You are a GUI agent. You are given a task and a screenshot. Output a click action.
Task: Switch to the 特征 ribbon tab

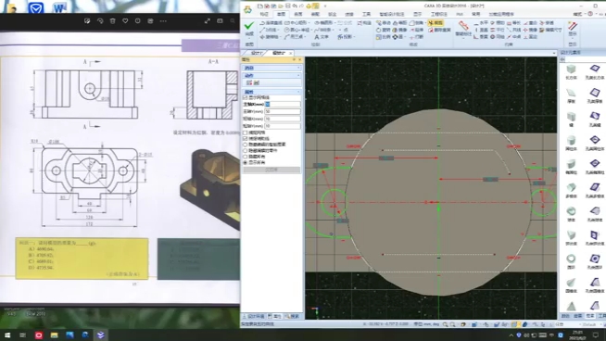point(264,14)
